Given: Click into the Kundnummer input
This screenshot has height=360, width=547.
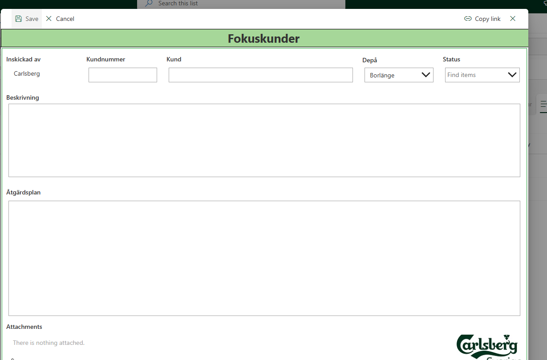Looking at the screenshot, I should 123,75.
